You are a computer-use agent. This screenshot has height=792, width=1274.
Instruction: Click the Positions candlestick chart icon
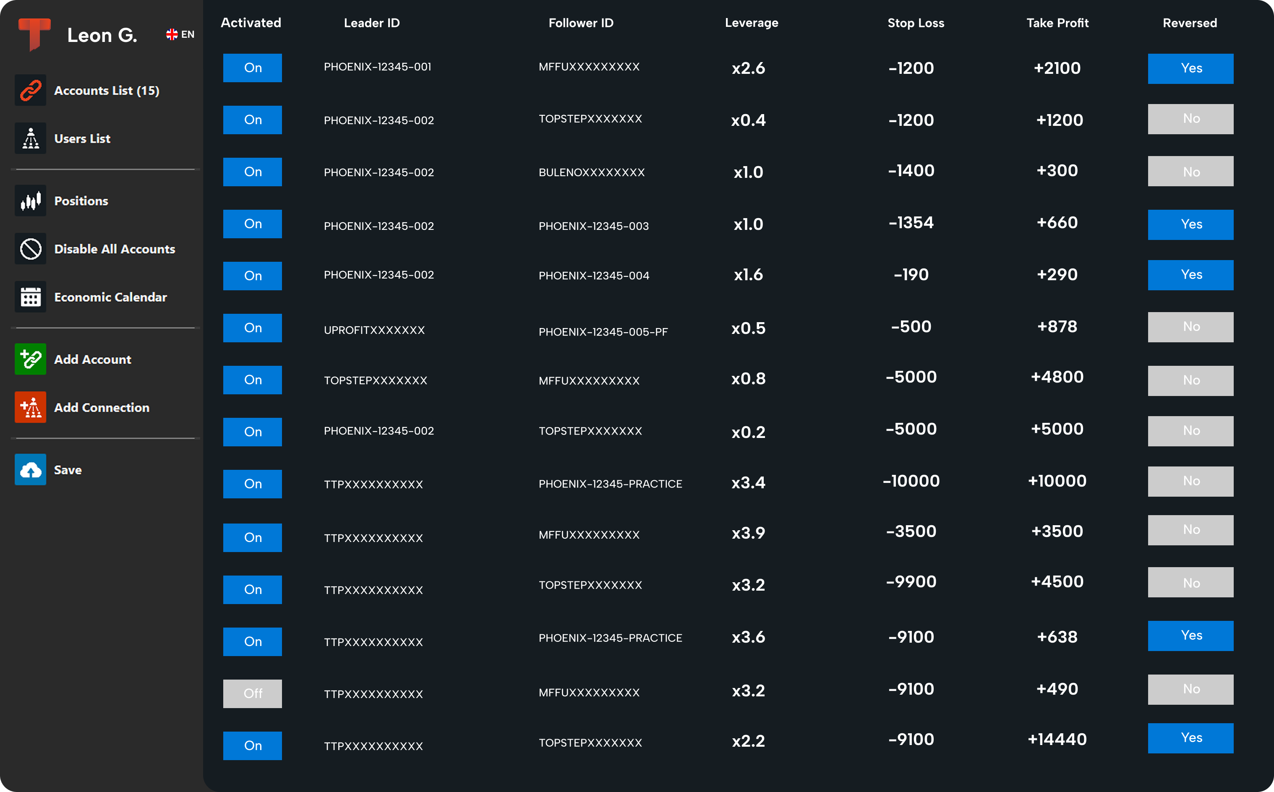pyautogui.click(x=30, y=201)
